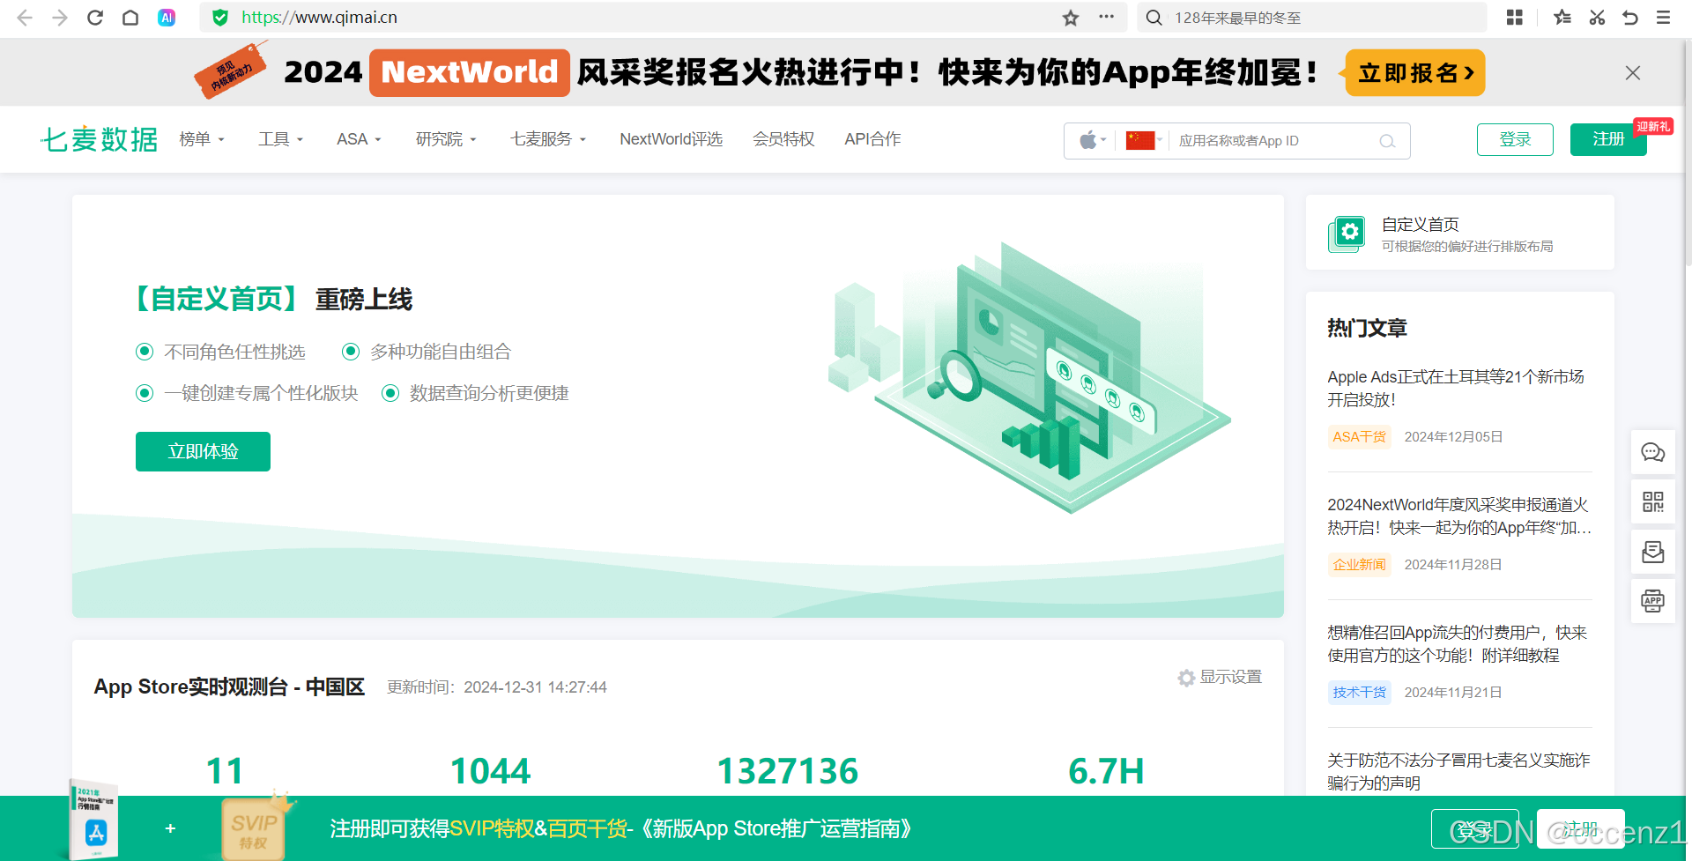Click the browser search magnifier icon
This screenshot has height=861, width=1692.
pos(1154,18)
